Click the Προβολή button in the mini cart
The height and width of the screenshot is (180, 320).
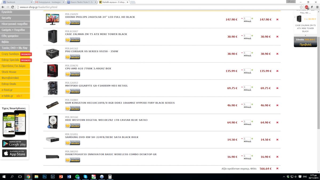point(305,45)
